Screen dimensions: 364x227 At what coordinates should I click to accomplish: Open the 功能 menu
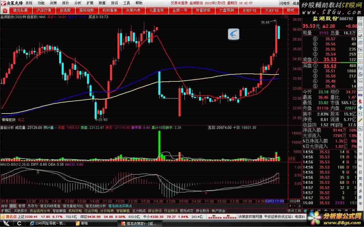41,3
